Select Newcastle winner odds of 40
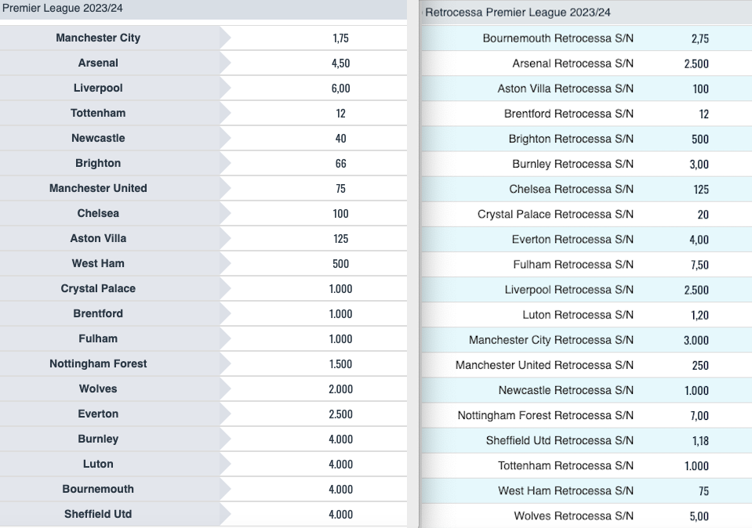752x528 pixels. pyautogui.click(x=340, y=139)
